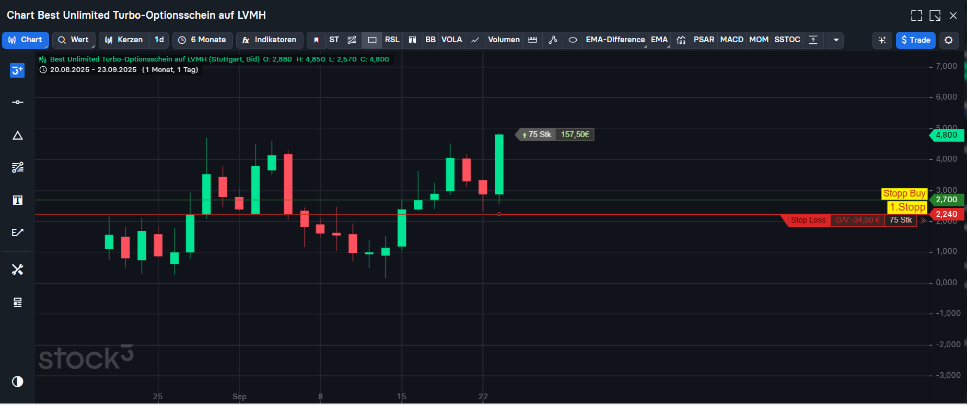Open the text annotation tool in sidebar
The width and height of the screenshot is (967, 405).
click(x=17, y=200)
